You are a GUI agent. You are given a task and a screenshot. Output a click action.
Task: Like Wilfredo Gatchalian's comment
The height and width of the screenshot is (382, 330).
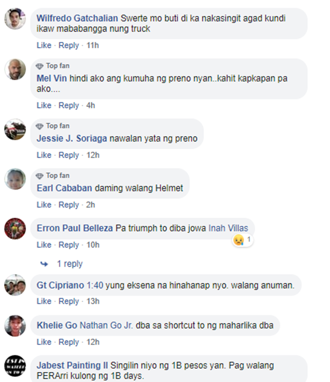(x=44, y=45)
